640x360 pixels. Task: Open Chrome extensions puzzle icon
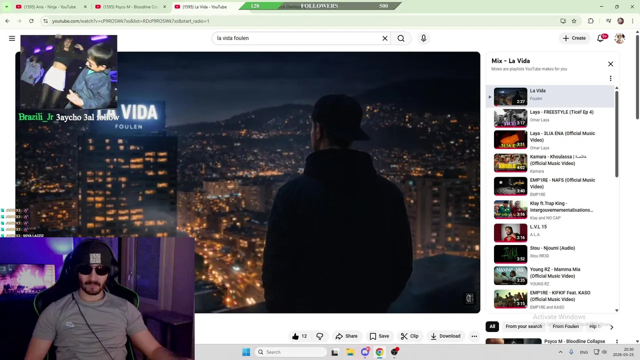click(x=591, y=21)
